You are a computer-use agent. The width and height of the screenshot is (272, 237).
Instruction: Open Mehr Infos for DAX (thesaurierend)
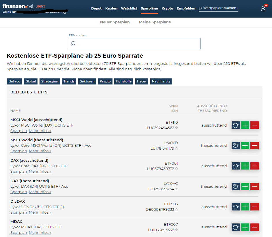click(x=40, y=192)
